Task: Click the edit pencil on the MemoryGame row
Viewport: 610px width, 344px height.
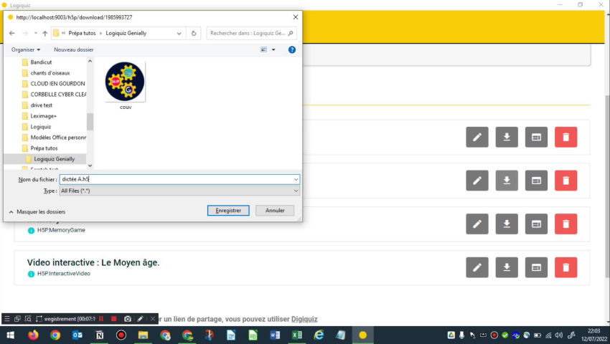Action: (x=477, y=224)
